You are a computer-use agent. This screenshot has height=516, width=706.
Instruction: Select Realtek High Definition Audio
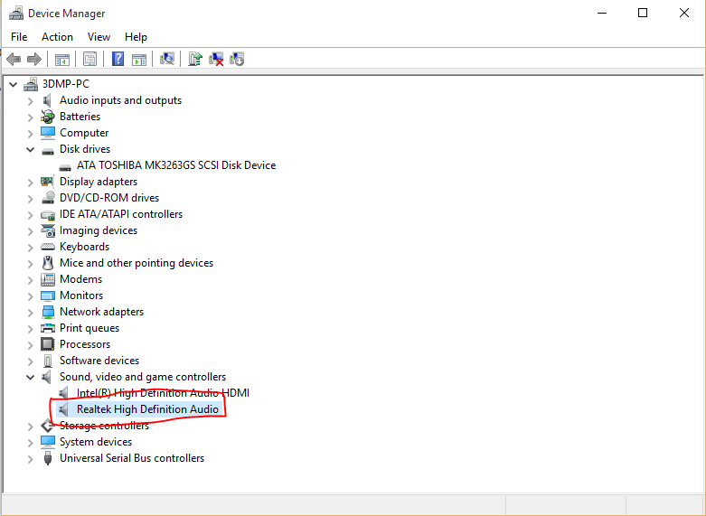click(x=147, y=409)
